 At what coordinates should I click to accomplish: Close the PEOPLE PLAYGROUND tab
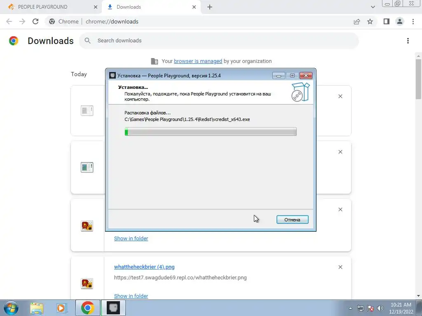[95, 7]
